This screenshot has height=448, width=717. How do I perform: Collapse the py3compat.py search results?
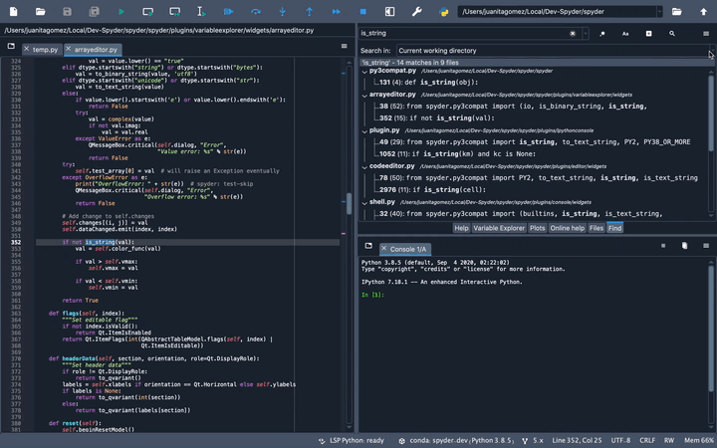pos(364,72)
